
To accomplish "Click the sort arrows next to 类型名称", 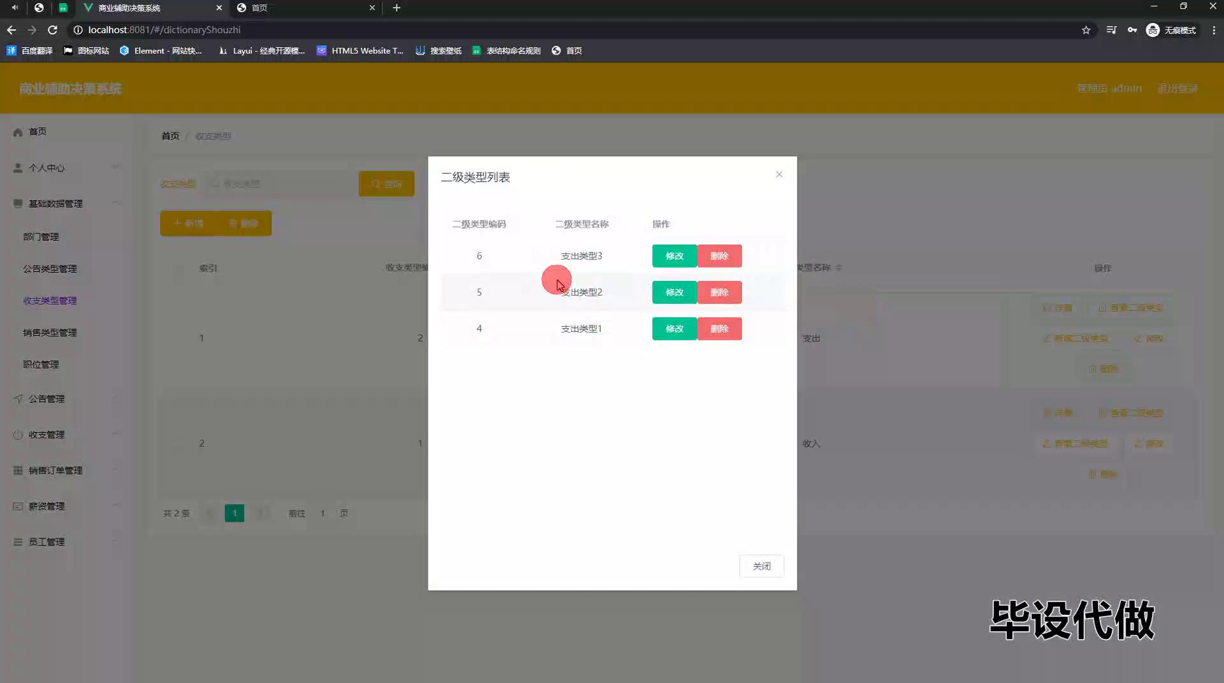I will tap(840, 268).
